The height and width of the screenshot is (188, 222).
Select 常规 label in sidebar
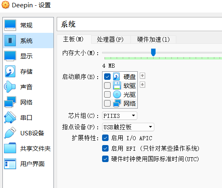click(x=26, y=26)
